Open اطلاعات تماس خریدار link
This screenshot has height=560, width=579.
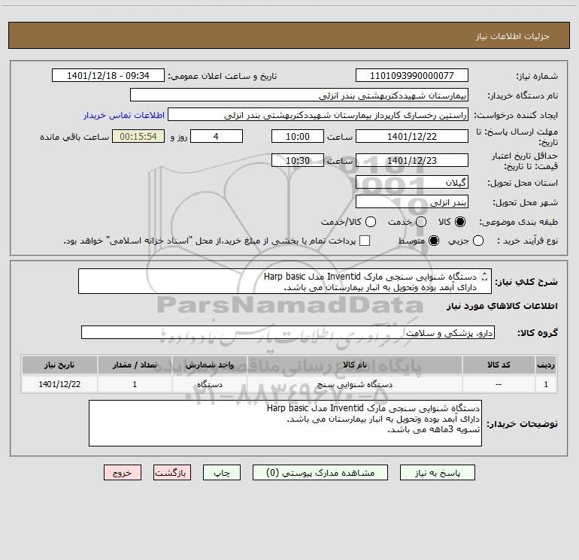tap(124, 115)
